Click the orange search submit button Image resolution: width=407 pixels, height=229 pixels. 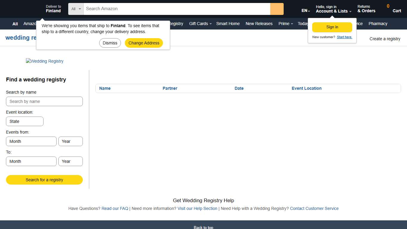pos(276,9)
